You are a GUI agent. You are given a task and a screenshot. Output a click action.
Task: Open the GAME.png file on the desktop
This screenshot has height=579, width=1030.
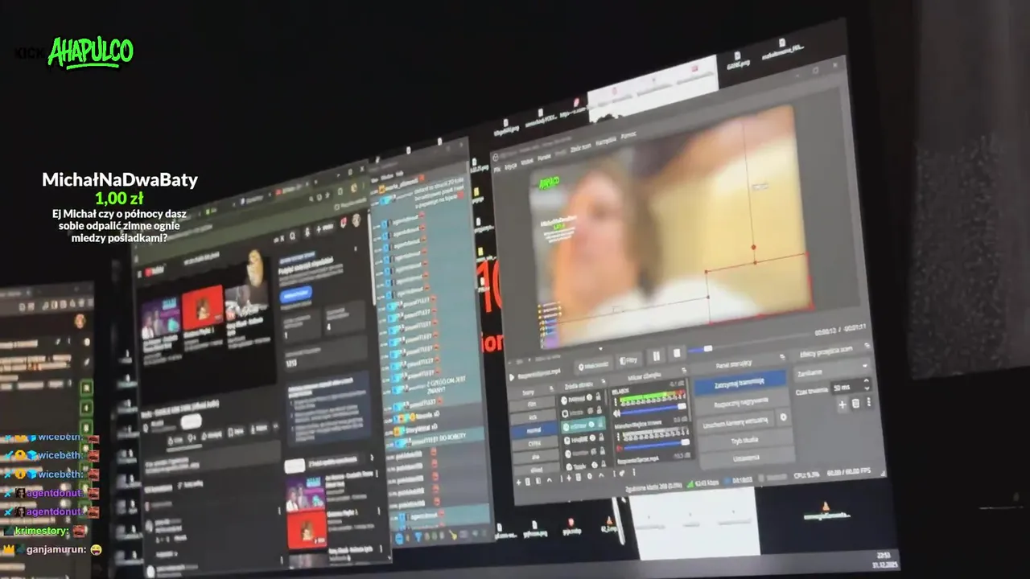[x=738, y=60]
